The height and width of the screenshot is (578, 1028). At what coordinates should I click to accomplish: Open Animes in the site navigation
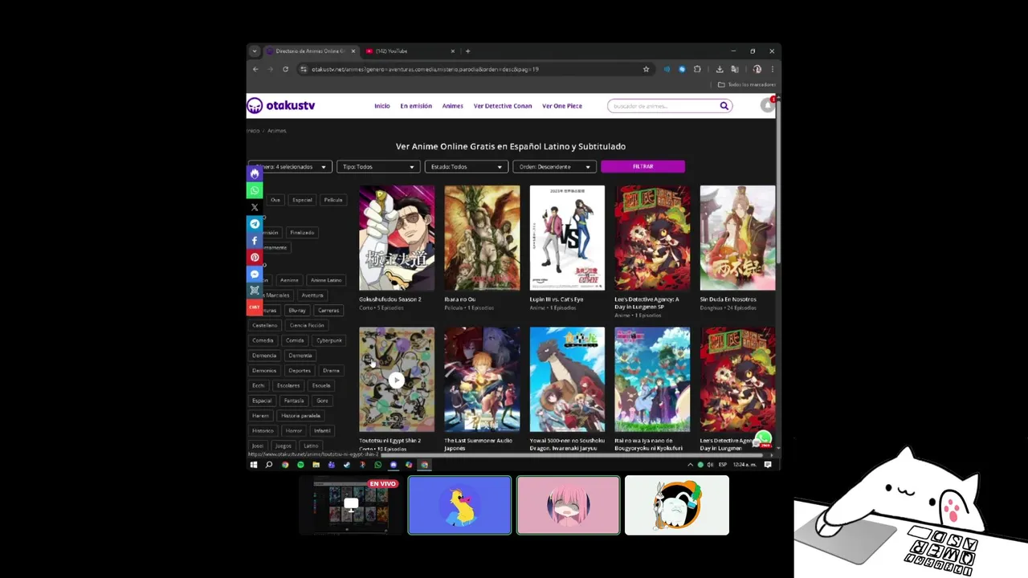point(453,106)
